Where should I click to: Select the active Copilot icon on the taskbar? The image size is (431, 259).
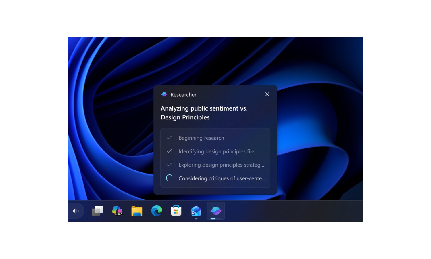(215, 211)
